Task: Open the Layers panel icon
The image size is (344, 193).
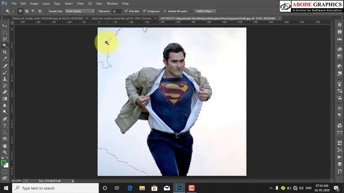Action: [x=339, y=164]
